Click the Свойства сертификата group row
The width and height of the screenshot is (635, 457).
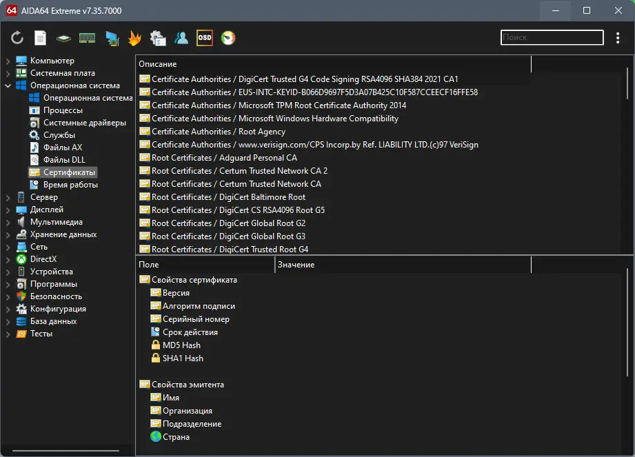coord(188,280)
